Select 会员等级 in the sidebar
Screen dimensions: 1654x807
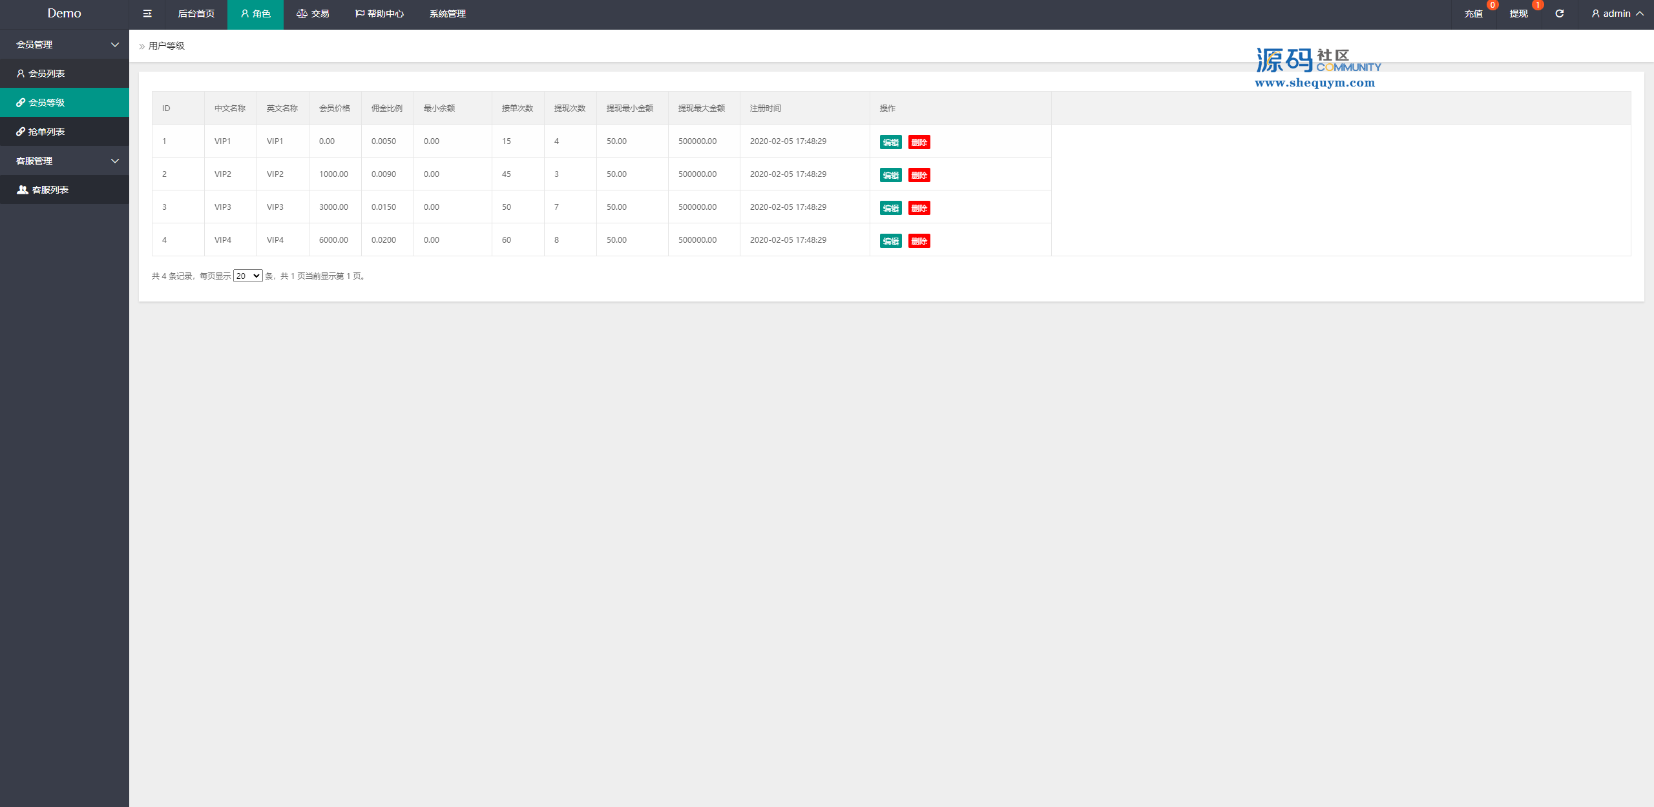[65, 103]
